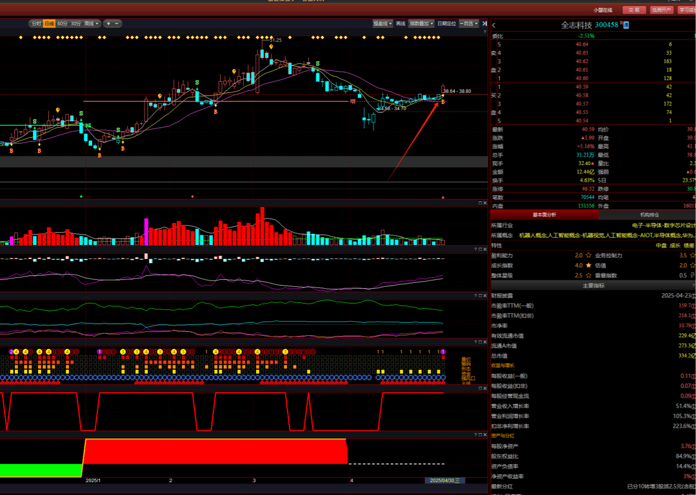Maximize the red square-wave panel

click(480, 388)
